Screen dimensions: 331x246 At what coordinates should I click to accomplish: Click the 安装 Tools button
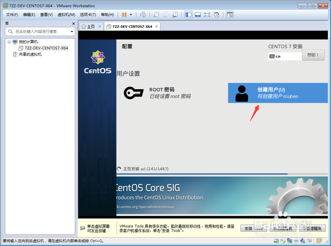tap(254, 228)
